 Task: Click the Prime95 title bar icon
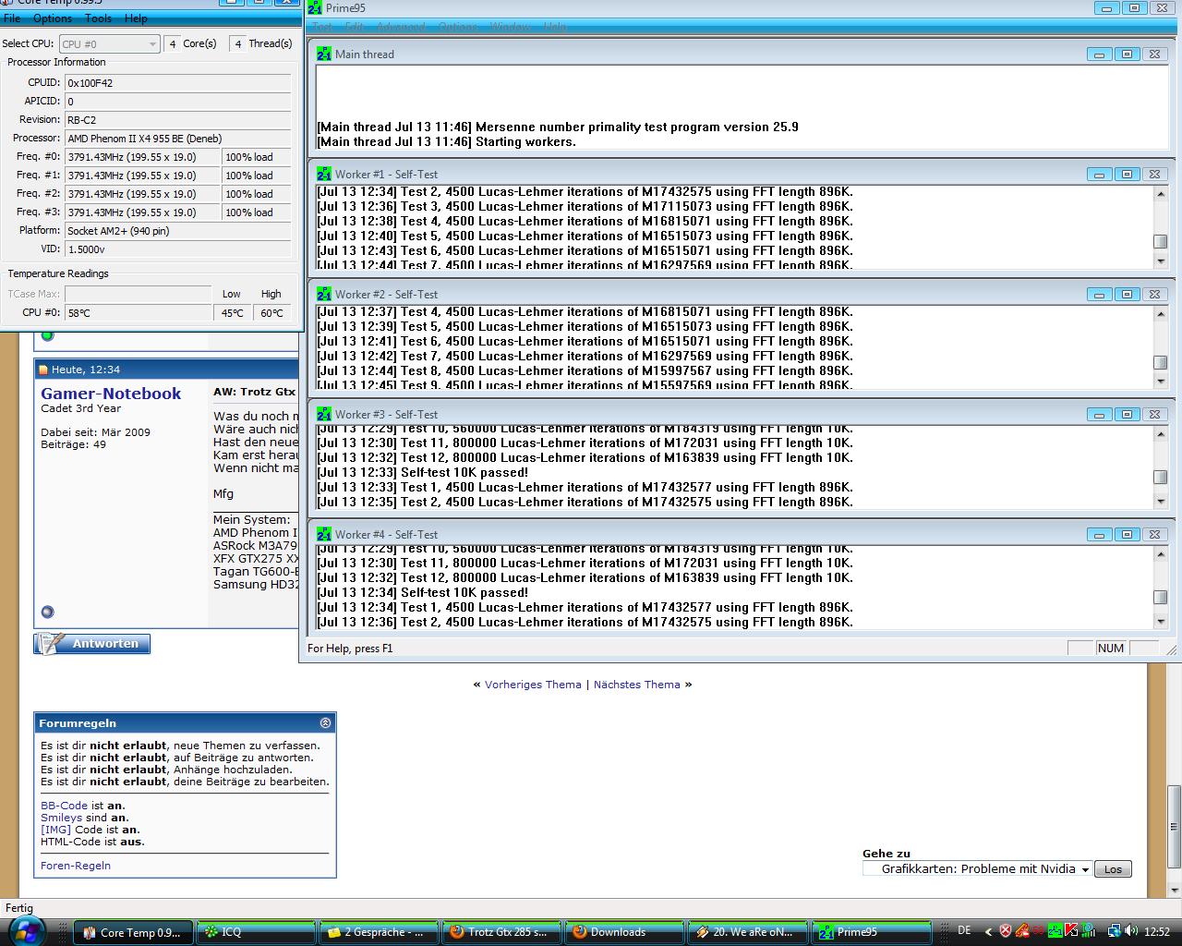tap(314, 7)
